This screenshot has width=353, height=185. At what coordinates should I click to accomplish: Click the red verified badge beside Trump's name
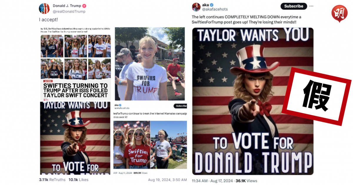84,6
